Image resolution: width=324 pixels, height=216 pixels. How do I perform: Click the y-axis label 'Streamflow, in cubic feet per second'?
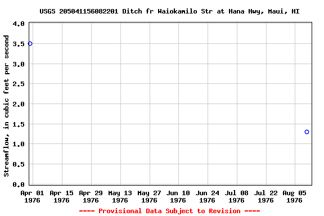[6, 106]
